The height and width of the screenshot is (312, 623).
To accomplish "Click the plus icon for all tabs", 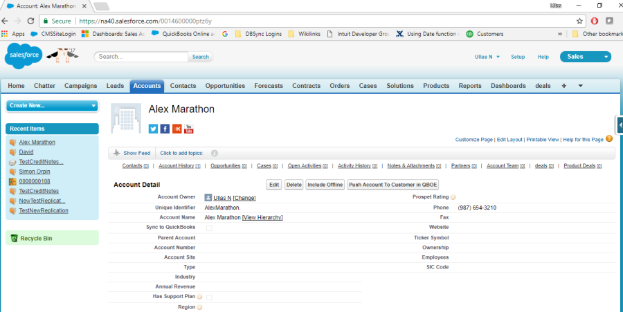I will [x=563, y=86].
